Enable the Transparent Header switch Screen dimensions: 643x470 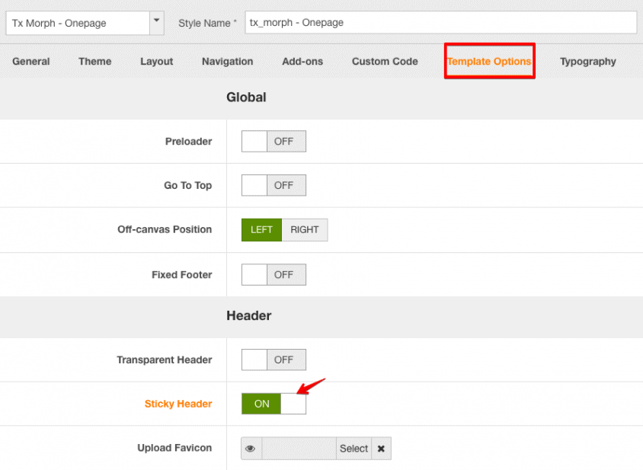pyautogui.click(x=274, y=360)
